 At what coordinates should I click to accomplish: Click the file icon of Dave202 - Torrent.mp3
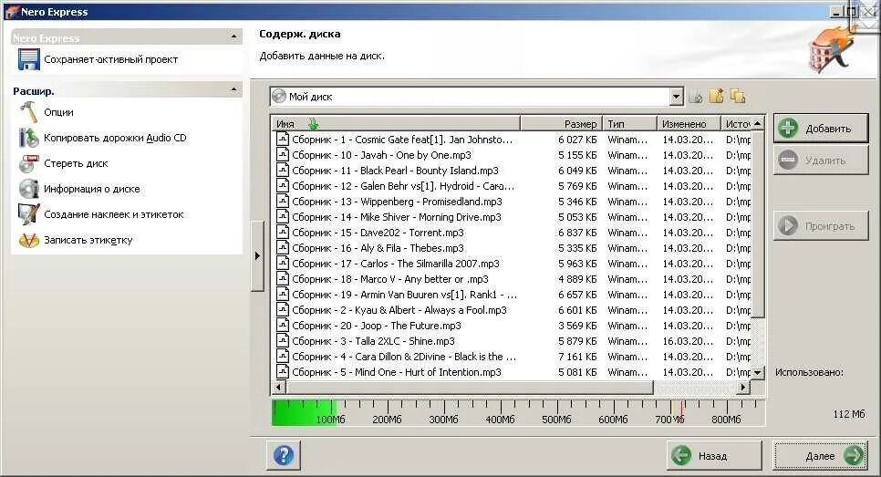pyautogui.click(x=282, y=232)
